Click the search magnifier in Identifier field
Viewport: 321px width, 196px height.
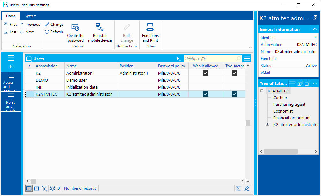click(238, 59)
